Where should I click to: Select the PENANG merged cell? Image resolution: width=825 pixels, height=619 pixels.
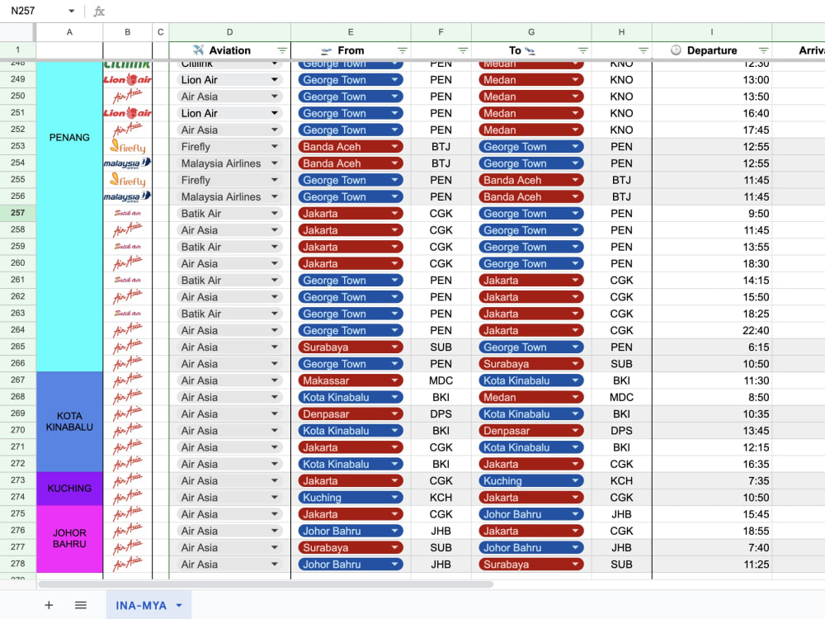[69, 216]
